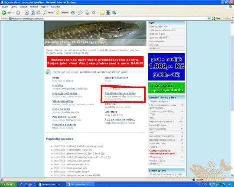The width and height of the screenshot is (234, 187).
Task: Open the Hledat search magnifier
Action: [45, 13]
